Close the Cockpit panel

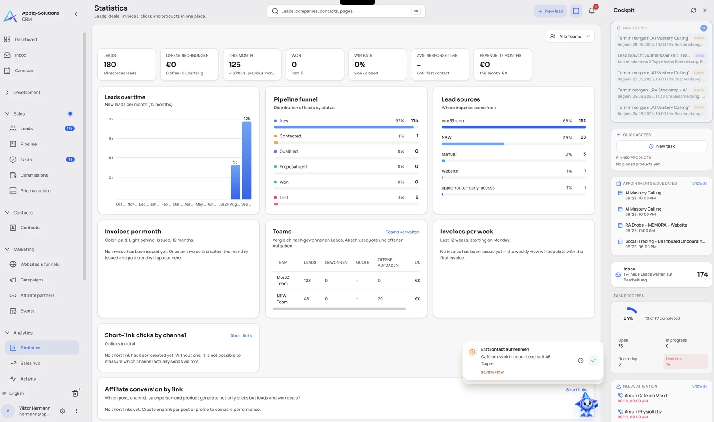pos(705,10)
